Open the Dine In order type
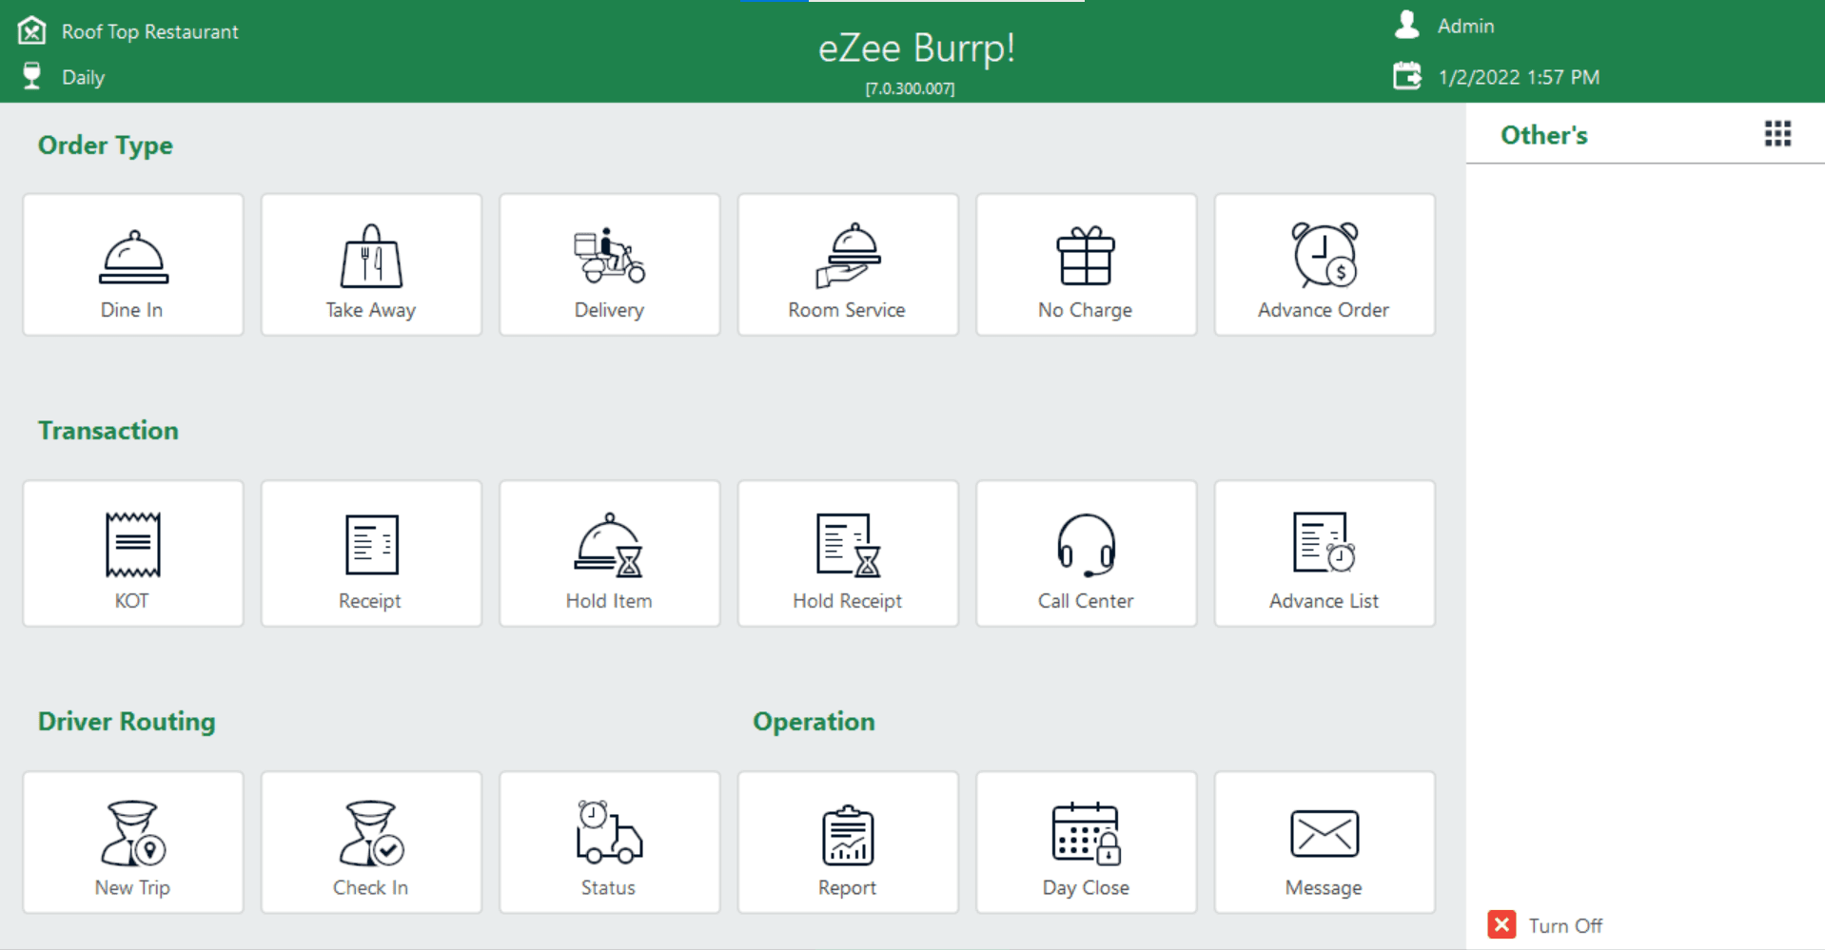Image resolution: width=1825 pixels, height=950 pixels. (x=133, y=264)
